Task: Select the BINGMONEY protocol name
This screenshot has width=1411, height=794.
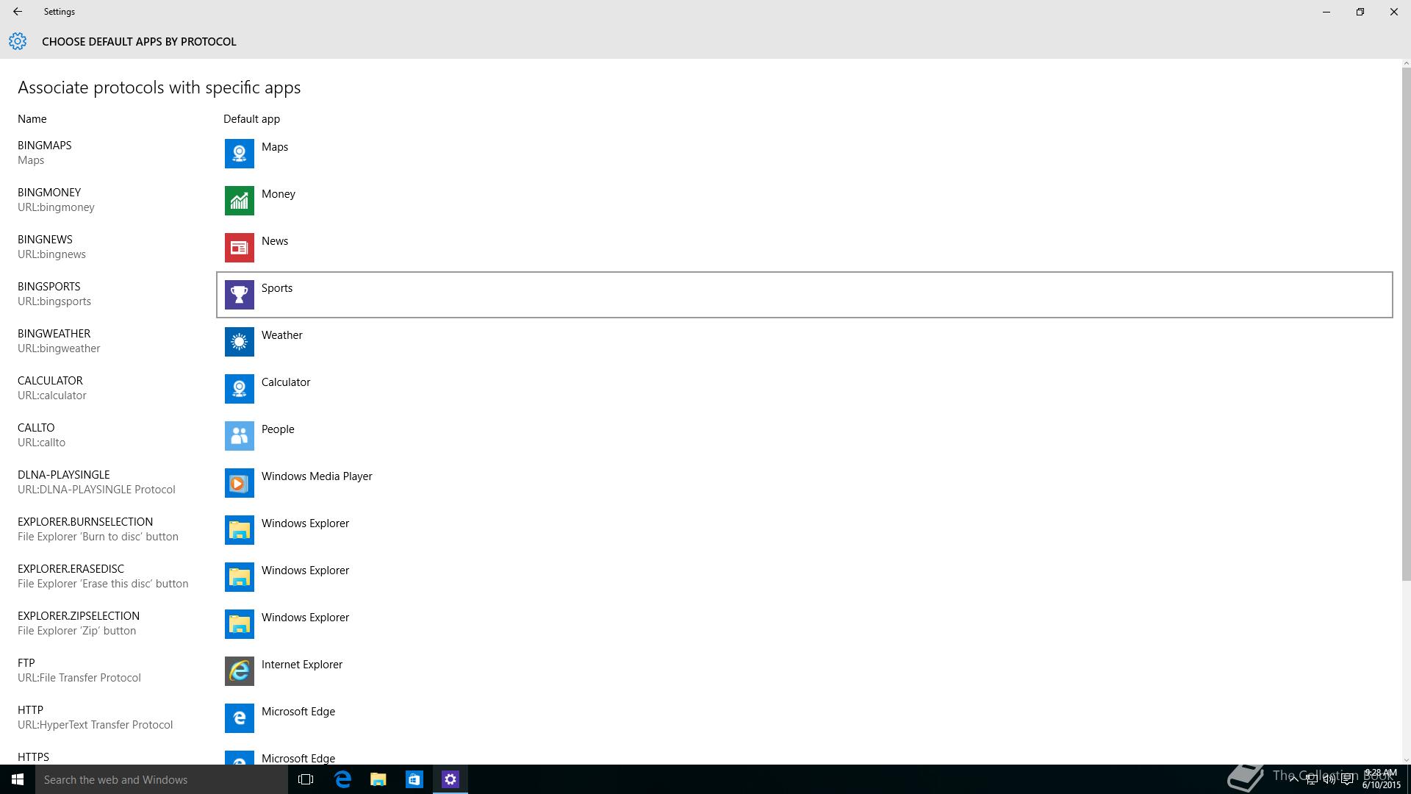Action: [49, 193]
